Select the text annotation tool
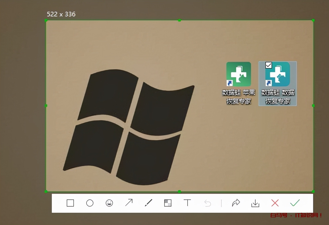 click(187, 203)
